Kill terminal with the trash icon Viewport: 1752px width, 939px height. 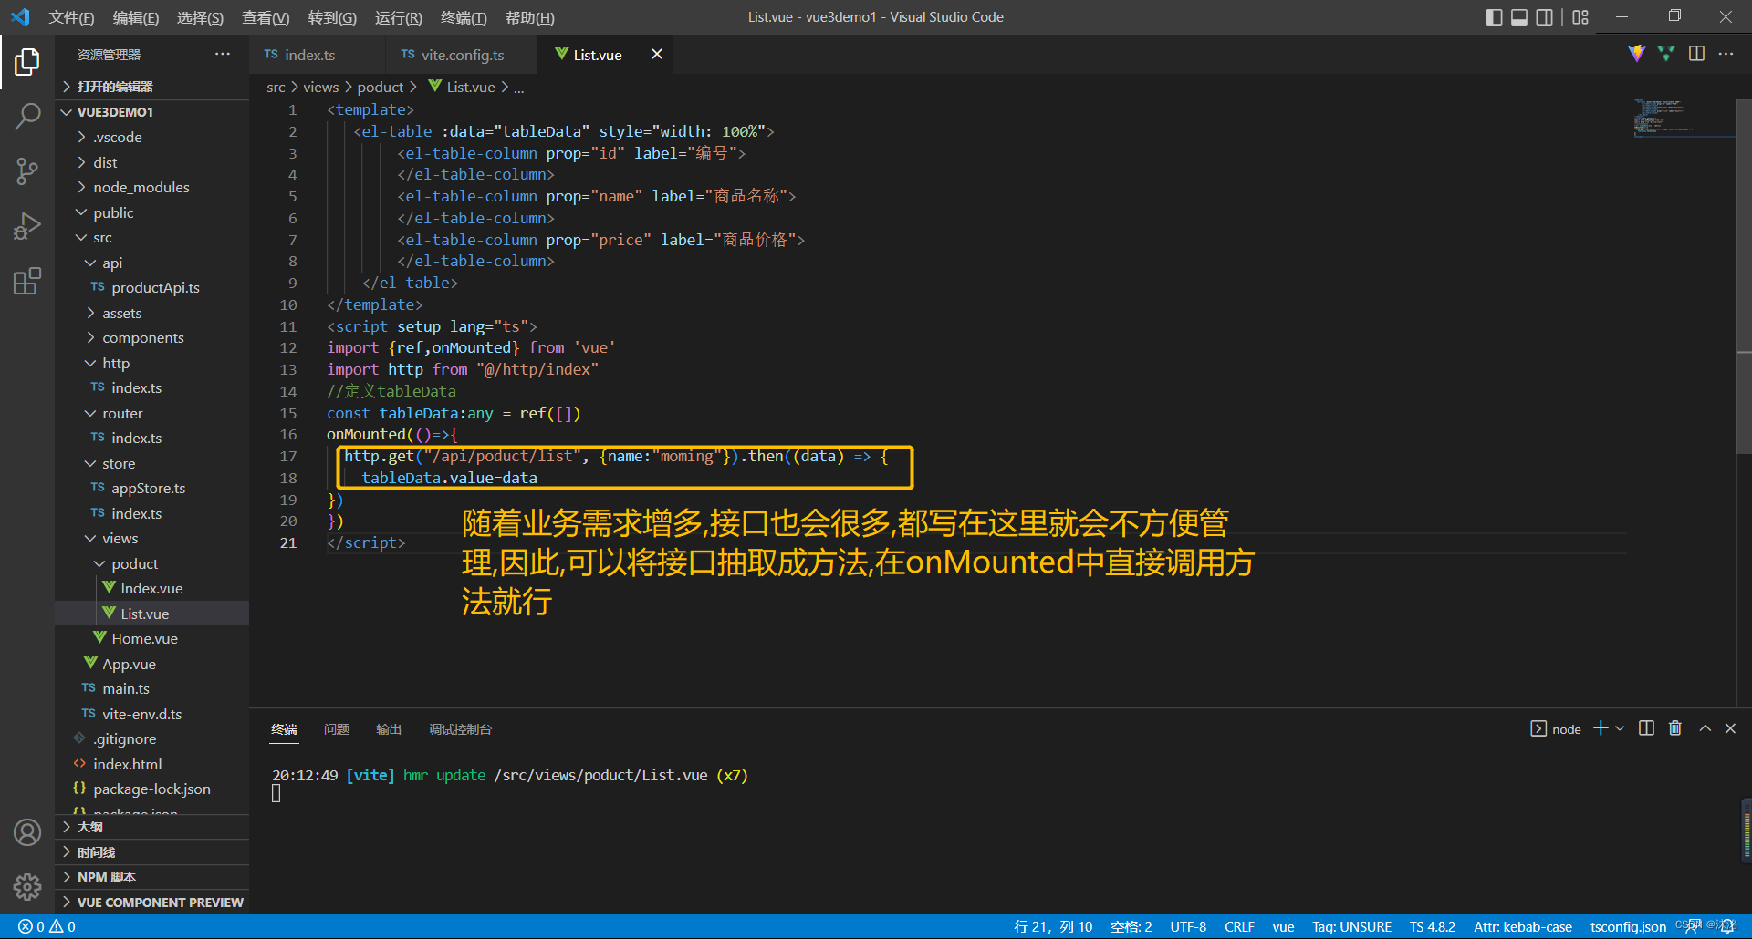1675,728
